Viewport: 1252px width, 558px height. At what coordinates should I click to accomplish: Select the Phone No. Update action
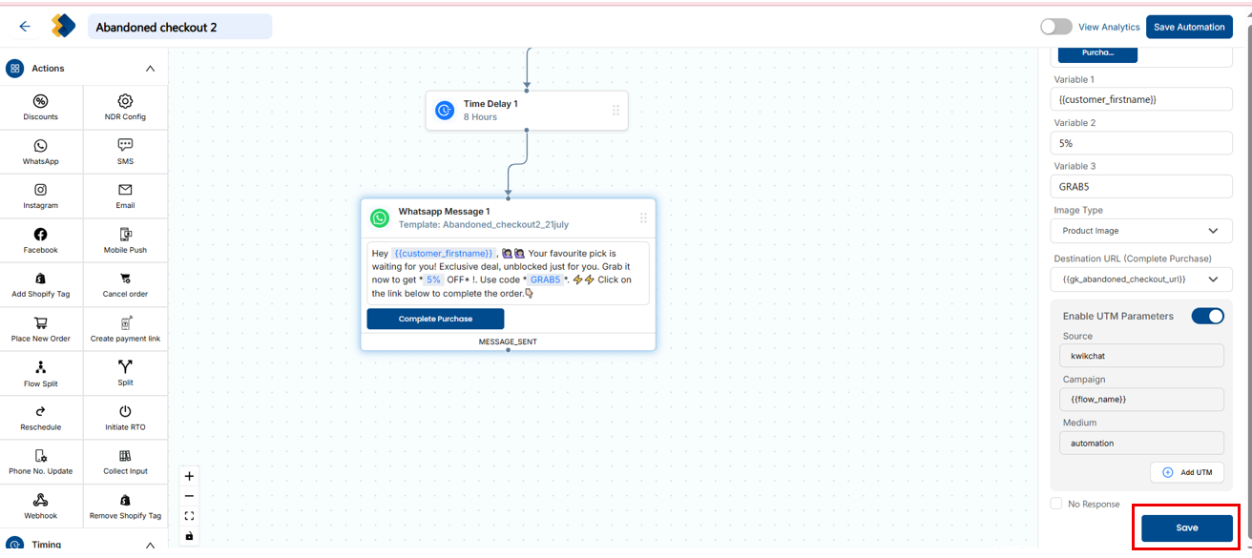[x=41, y=463]
